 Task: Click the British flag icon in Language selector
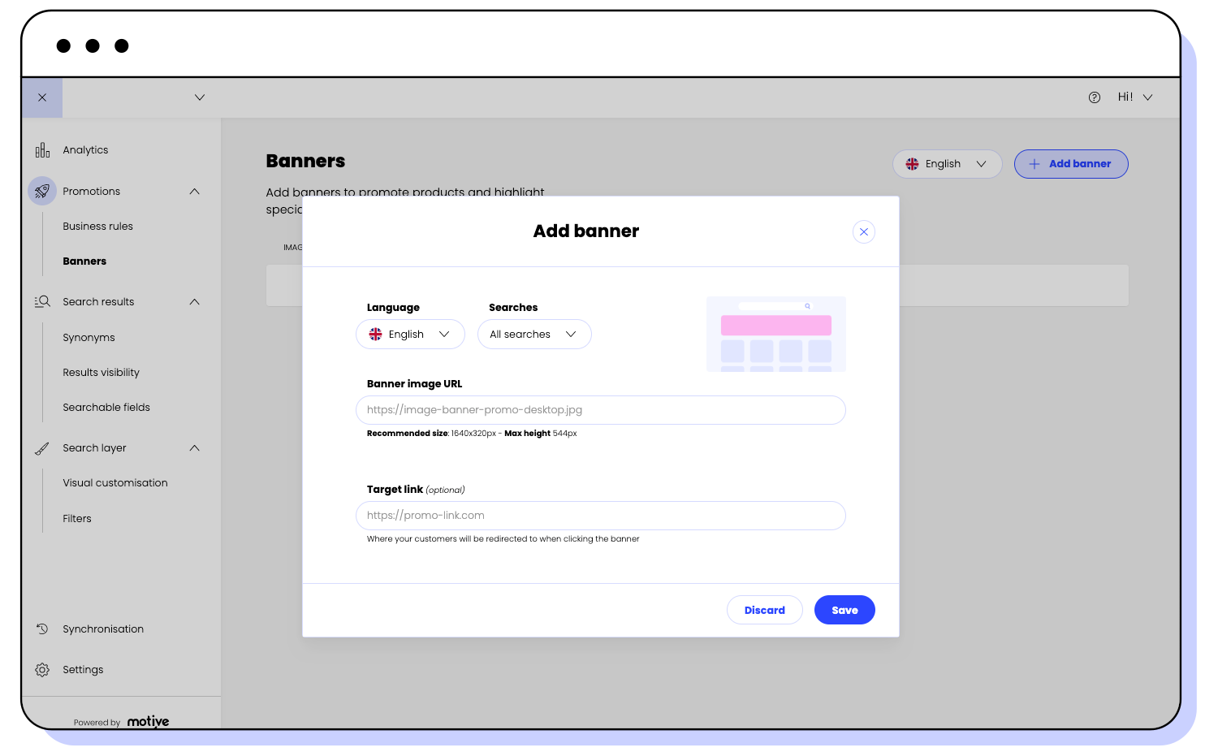(375, 334)
